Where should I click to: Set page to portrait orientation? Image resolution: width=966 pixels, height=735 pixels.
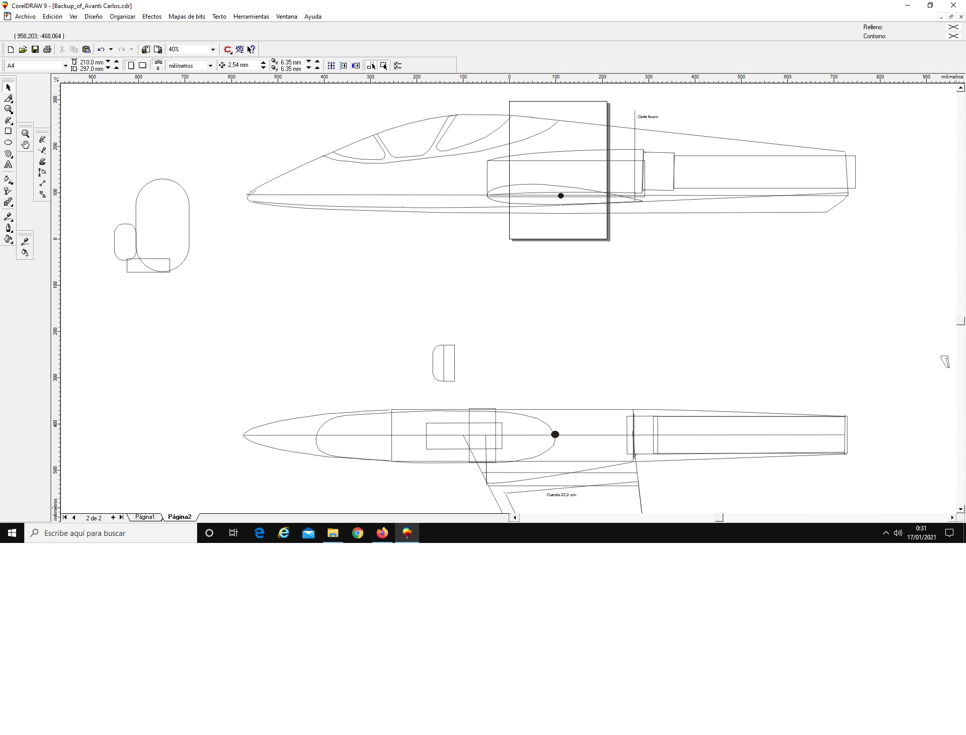pyautogui.click(x=131, y=65)
